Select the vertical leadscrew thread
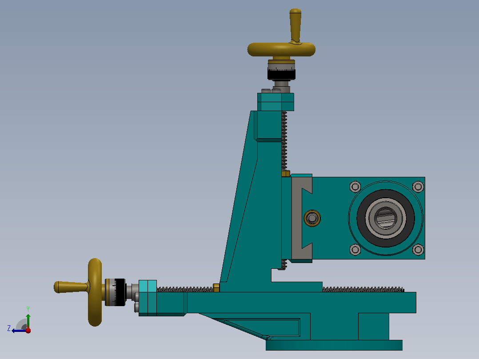 [284, 140]
